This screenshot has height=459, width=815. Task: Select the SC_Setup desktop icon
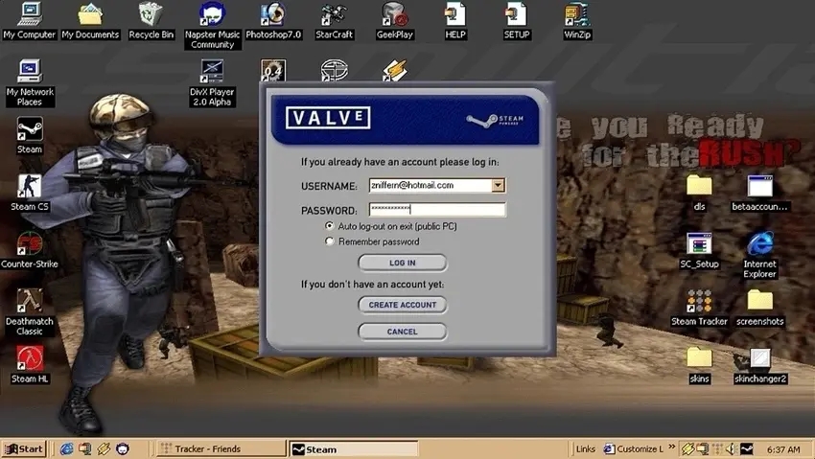pos(699,250)
